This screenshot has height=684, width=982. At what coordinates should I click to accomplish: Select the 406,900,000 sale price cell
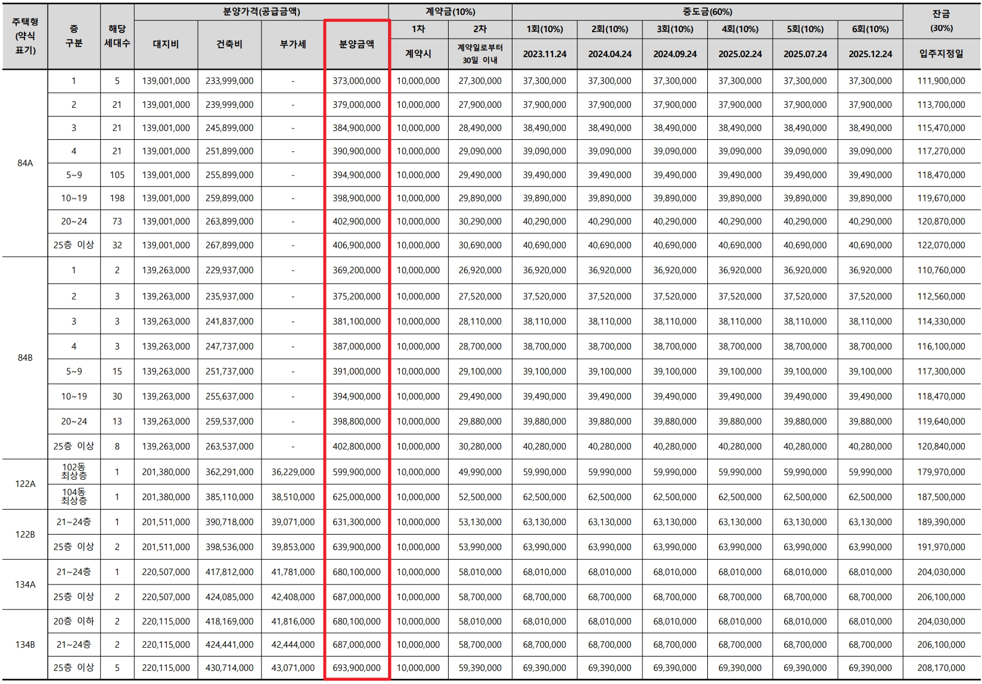[x=356, y=245]
